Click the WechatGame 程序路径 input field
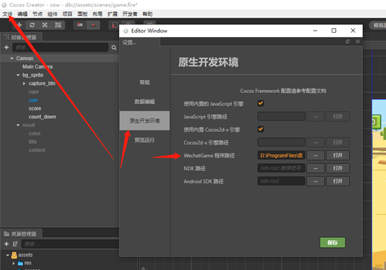This screenshot has height=270, width=386. (281, 156)
